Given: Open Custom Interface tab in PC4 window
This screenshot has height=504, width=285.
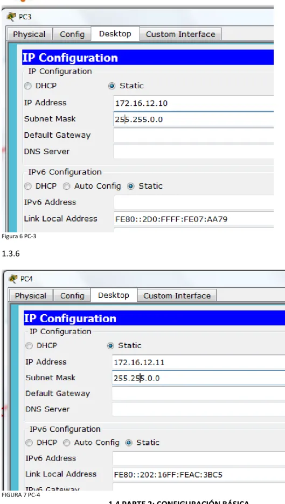Looking at the screenshot, I should point(177,296).
